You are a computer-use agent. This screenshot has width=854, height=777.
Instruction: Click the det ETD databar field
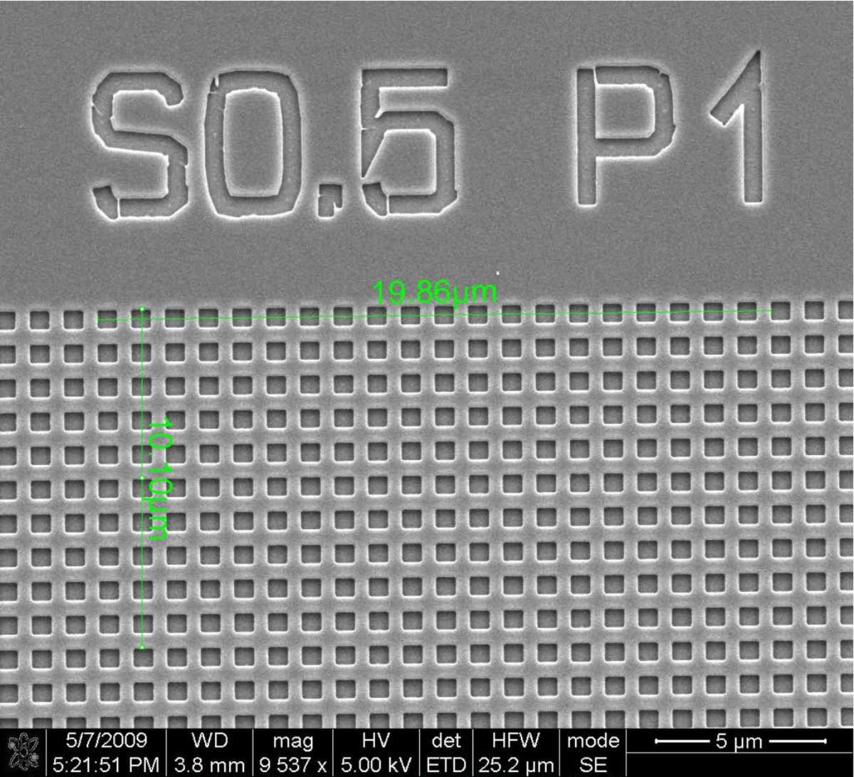(x=447, y=753)
